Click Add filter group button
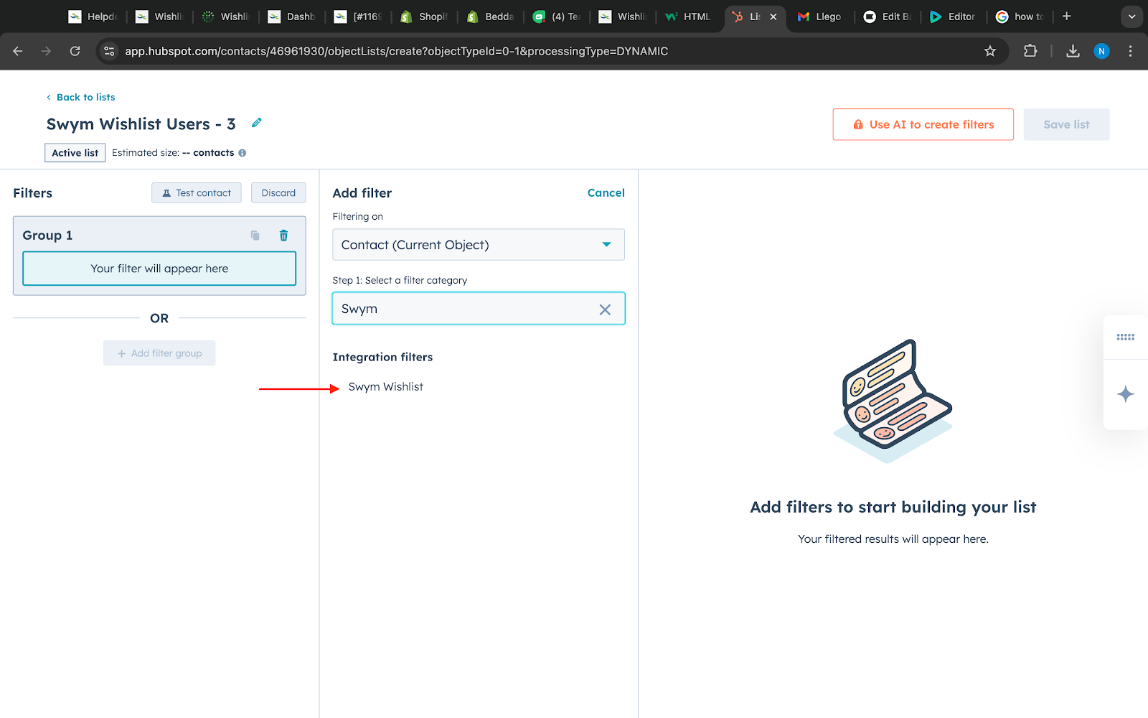1148x718 pixels. pos(159,353)
